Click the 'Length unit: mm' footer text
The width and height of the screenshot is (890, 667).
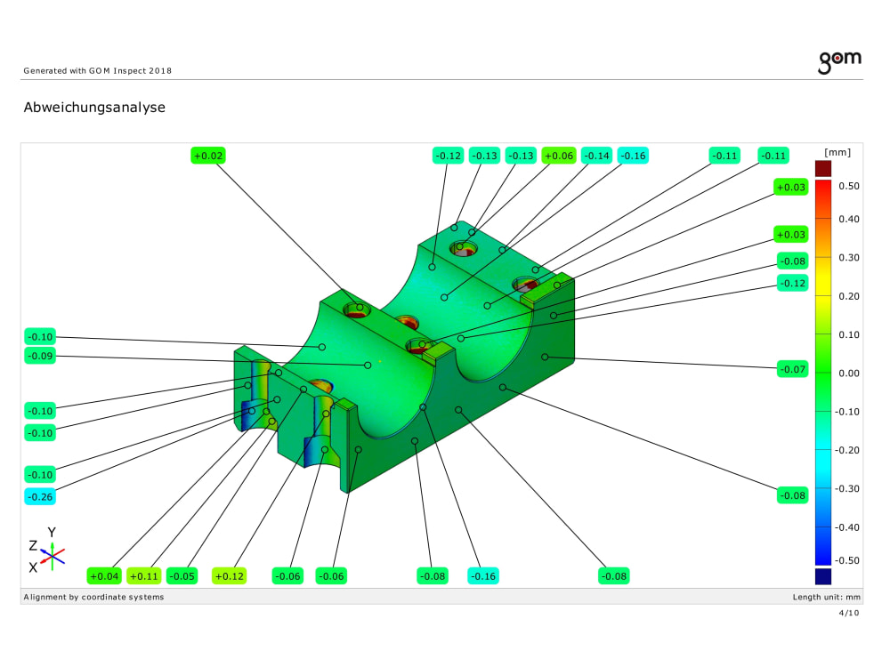point(827,597)
